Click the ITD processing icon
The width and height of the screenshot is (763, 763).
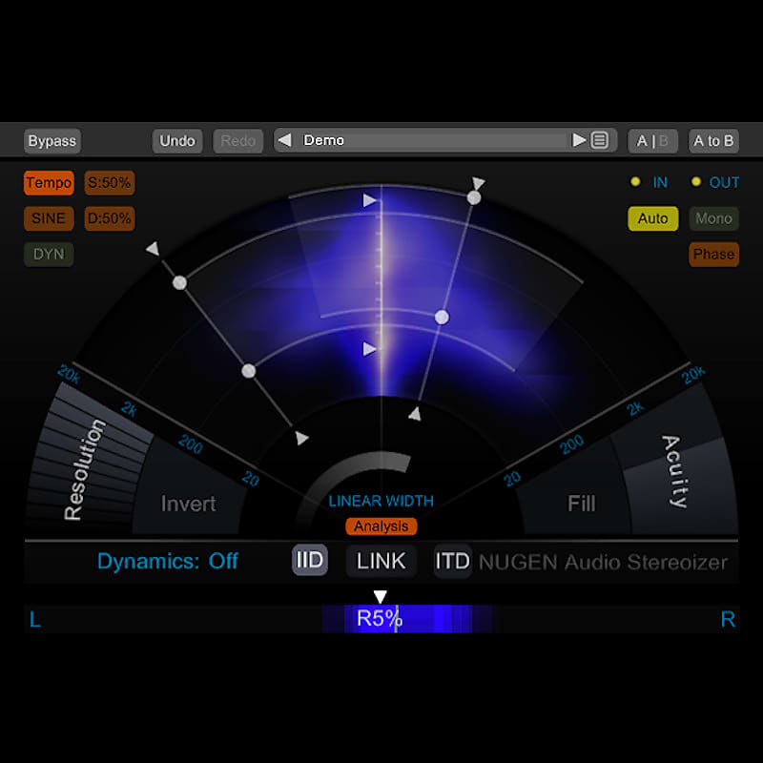452,562
